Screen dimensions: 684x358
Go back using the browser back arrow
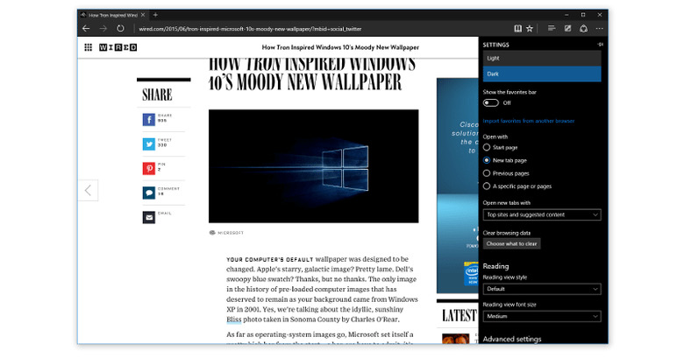(x=86, y=29)
